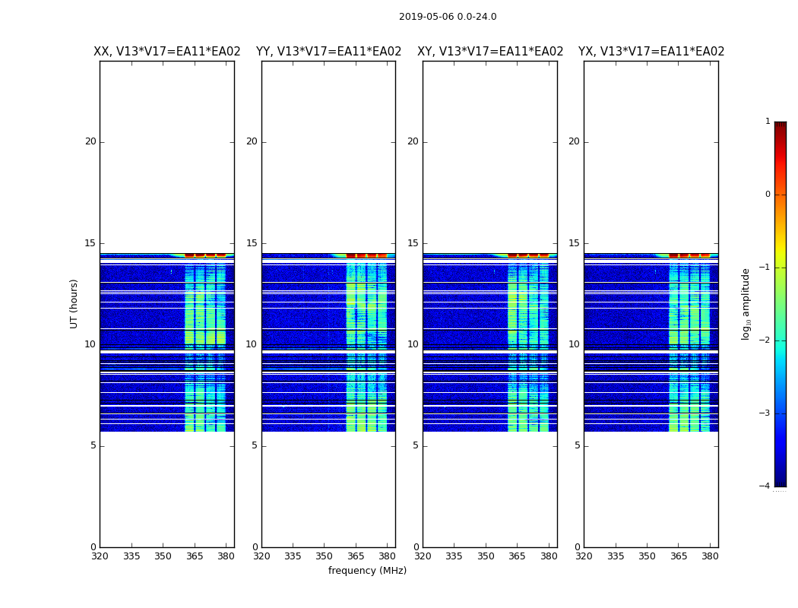Click the YX polarization panel title
Viewport: 798px width, 608px height.
pos(651,52)
